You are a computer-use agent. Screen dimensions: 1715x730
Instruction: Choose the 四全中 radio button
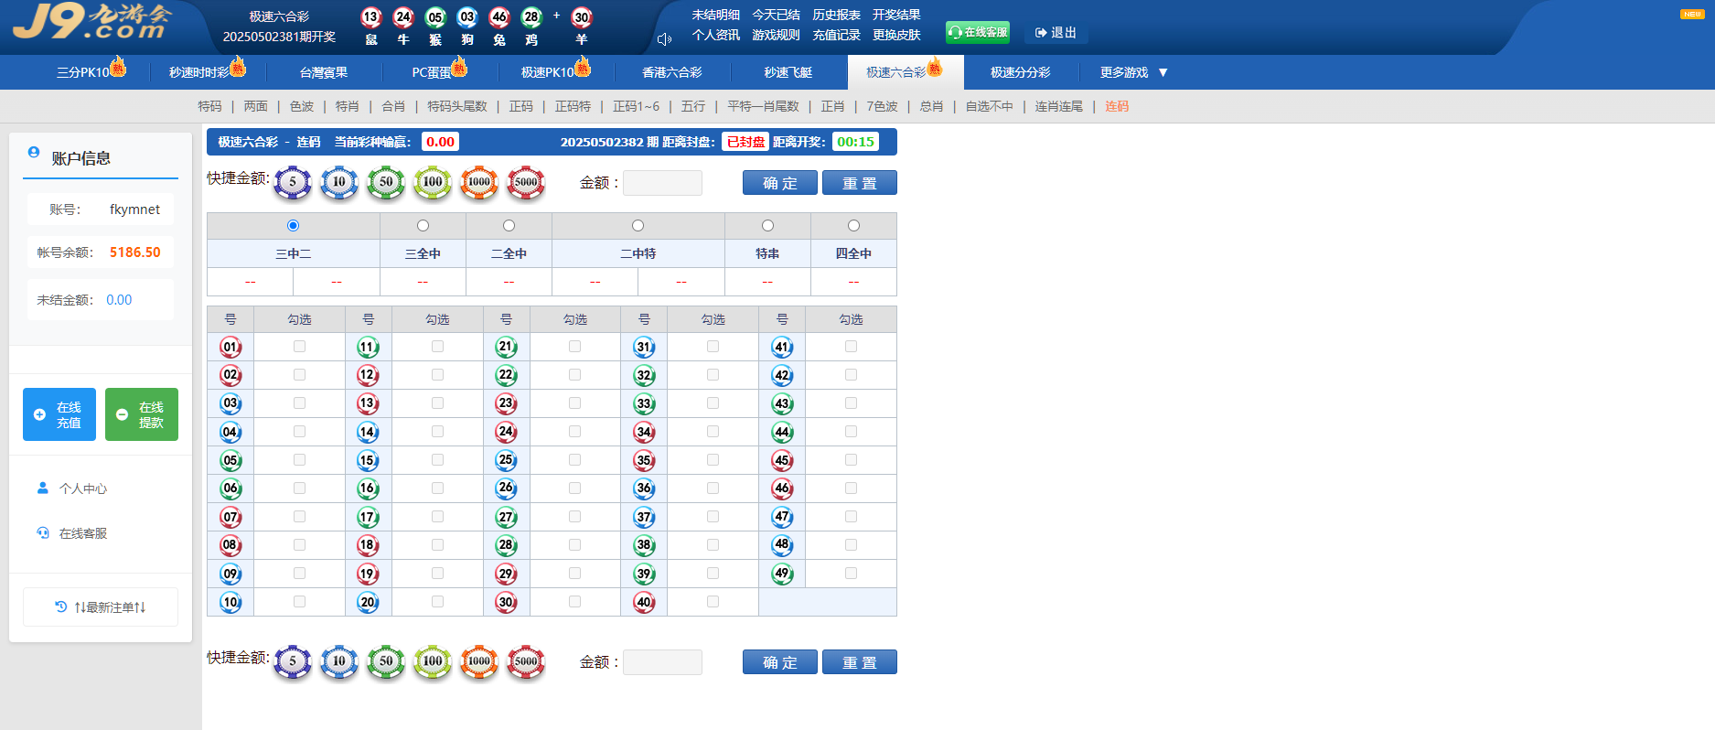pyautogui.click(x=853, y=225)
